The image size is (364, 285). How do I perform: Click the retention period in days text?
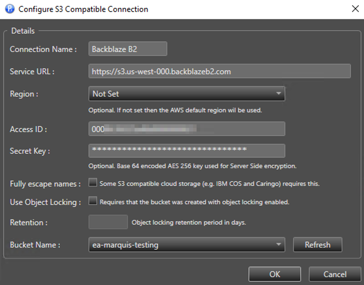pyautogui.click(x=189, y=223)
